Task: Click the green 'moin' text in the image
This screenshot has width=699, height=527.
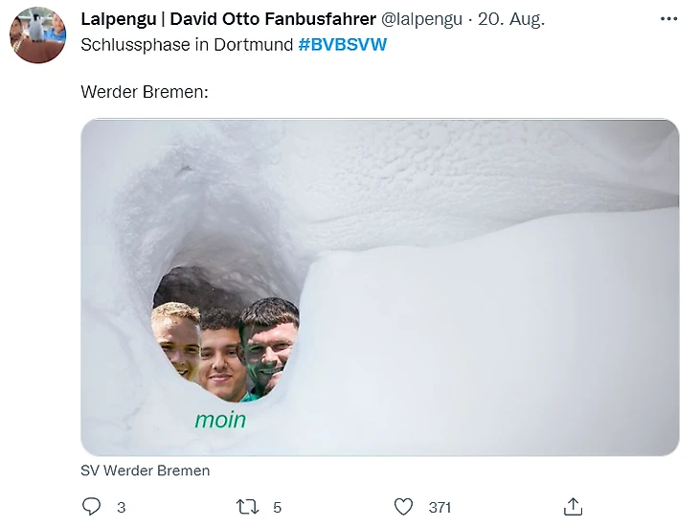Action: (220, 420)
